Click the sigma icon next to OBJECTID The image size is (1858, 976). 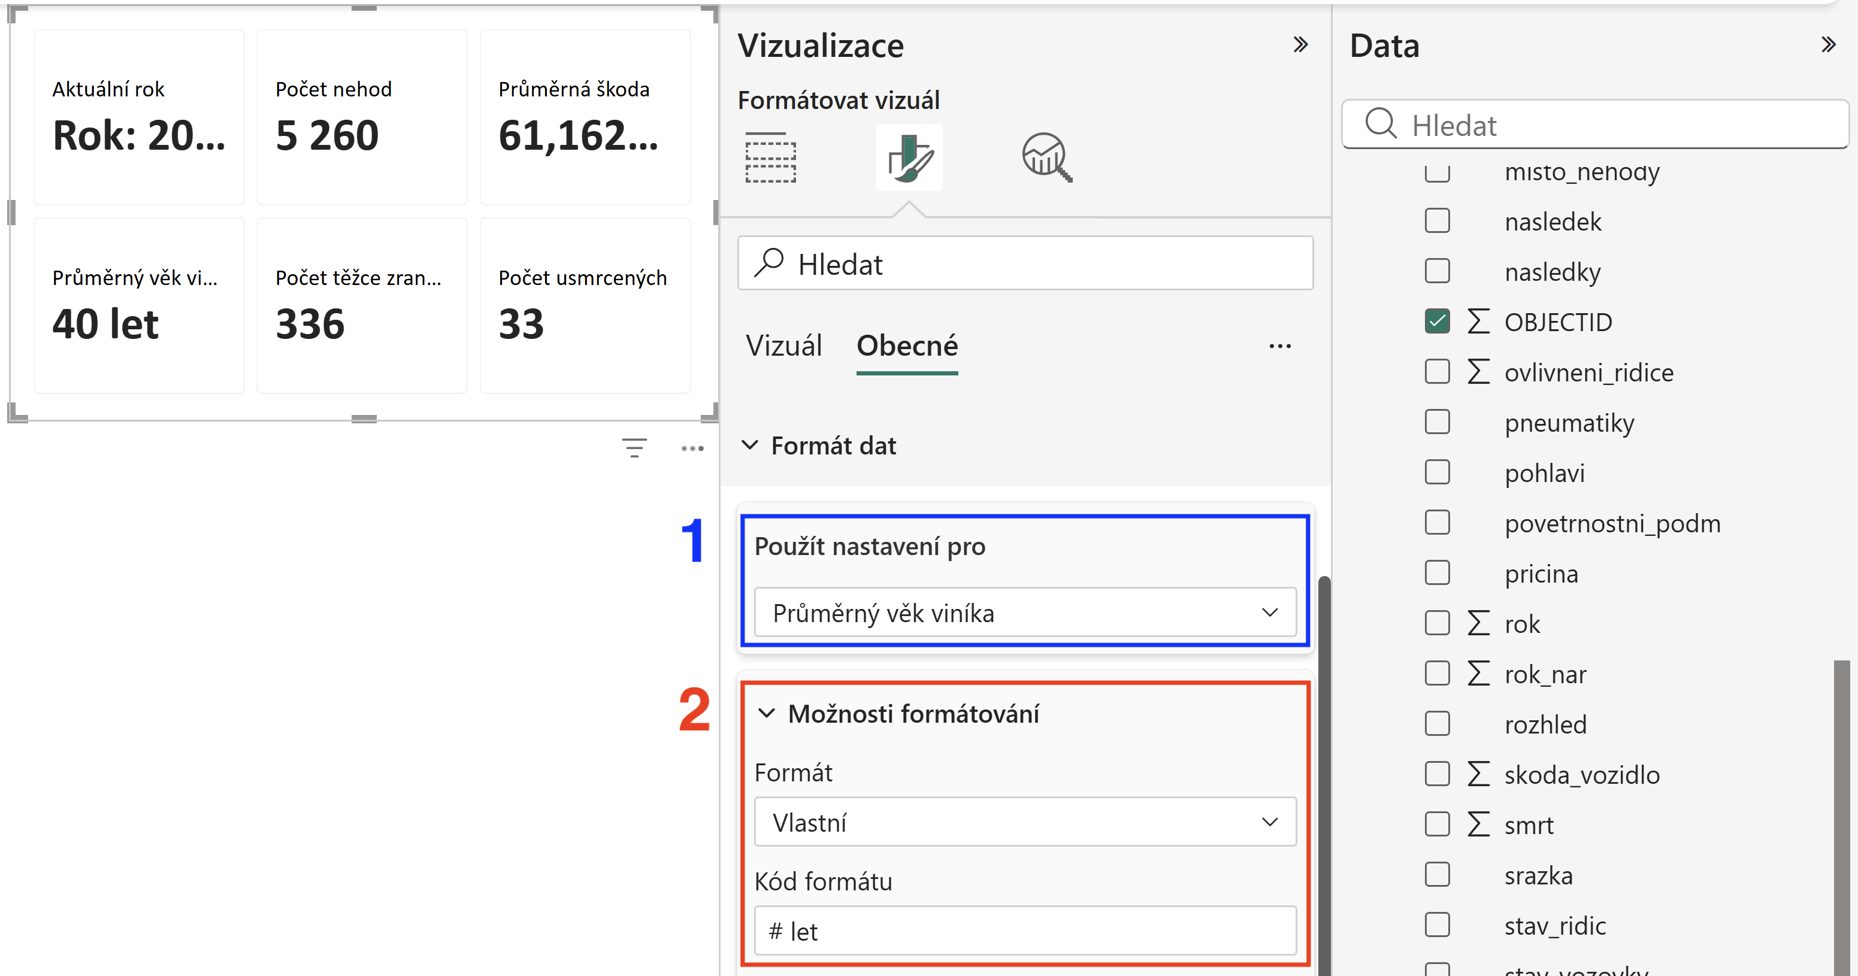click(x=1478, y=322)
